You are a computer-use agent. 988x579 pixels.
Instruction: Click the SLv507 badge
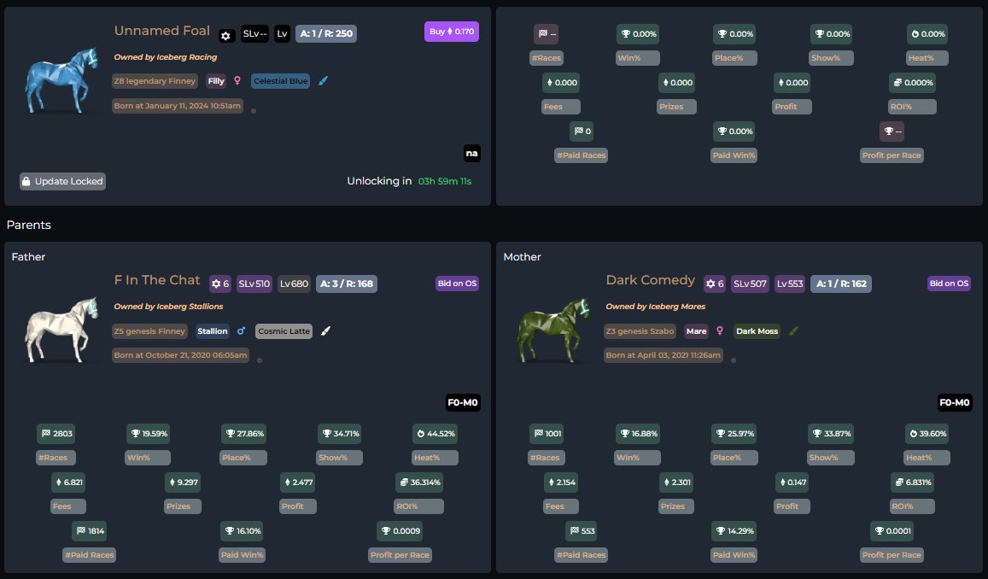tap(749, 284)
